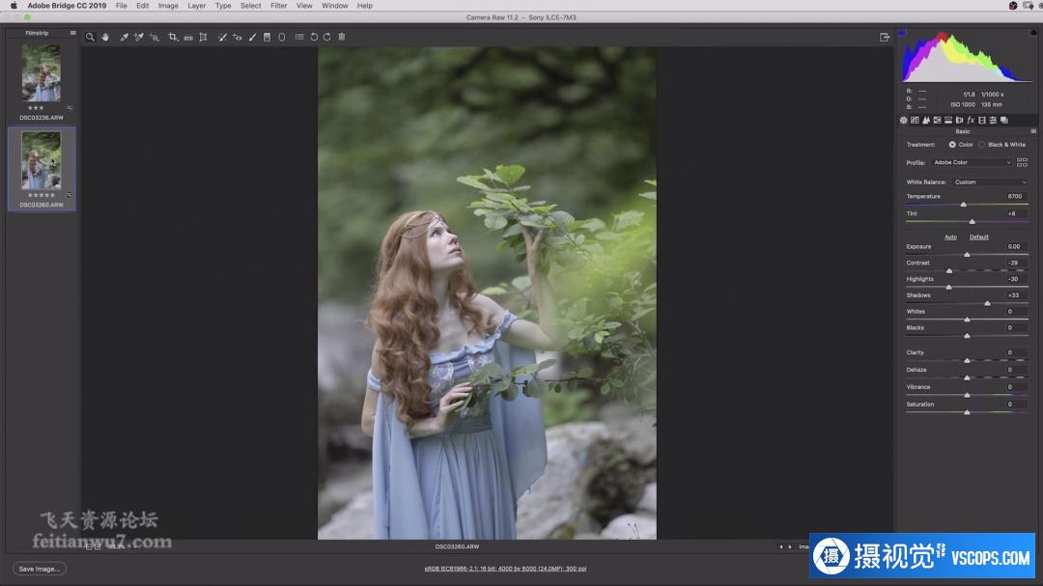Activate the Red Eye Removal tool
The image size is (1043, 586).
(x=238, y=38)
